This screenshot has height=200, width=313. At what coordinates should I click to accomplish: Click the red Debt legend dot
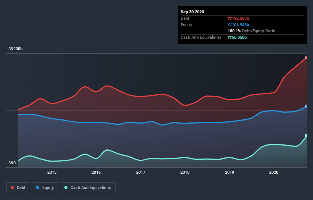click(x=12, y=187)
